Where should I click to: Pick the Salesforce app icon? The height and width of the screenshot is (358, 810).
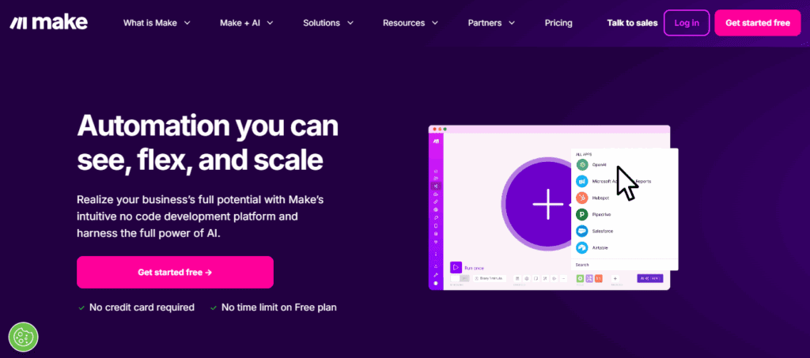582,231
